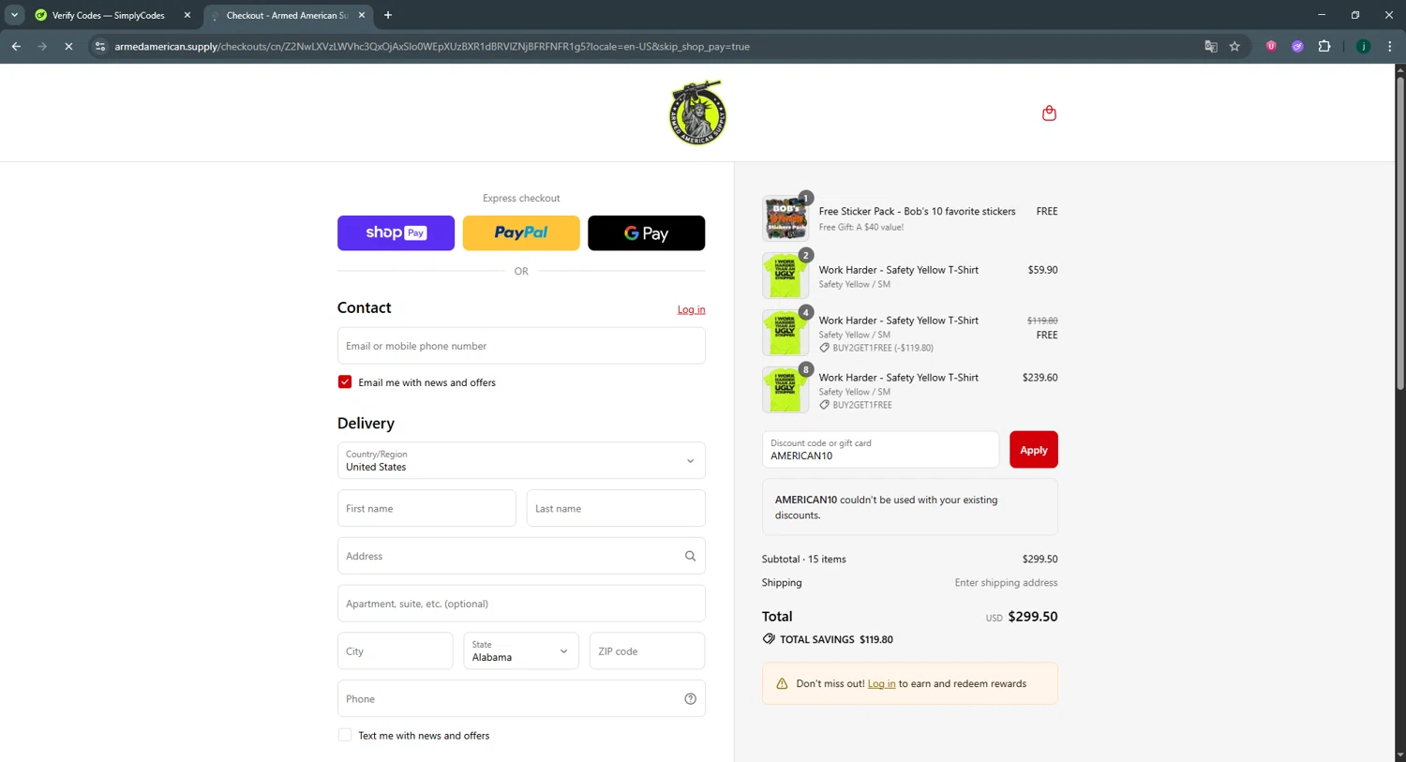Click the Log in link beside Contact
This screenshot has width=1406, height=762.
691,309
